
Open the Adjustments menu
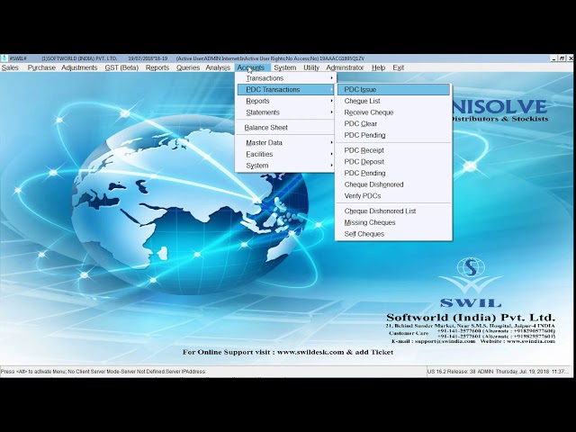coord(79,67)
